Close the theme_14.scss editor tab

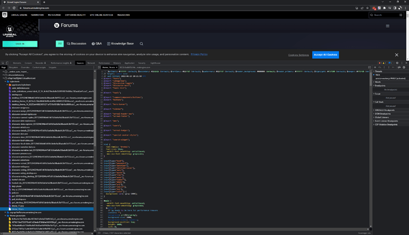116,67
